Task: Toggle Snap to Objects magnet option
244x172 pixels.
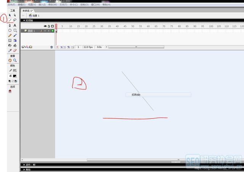Action: coord(10,91)
